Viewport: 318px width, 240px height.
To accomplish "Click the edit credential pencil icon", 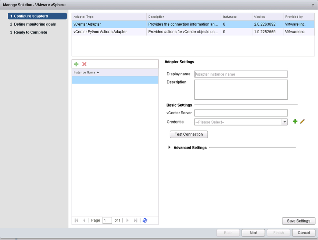I will [x=302, y=121].
